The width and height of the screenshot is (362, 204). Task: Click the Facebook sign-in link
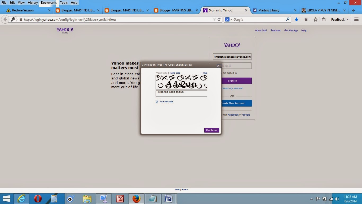[233, 115]
